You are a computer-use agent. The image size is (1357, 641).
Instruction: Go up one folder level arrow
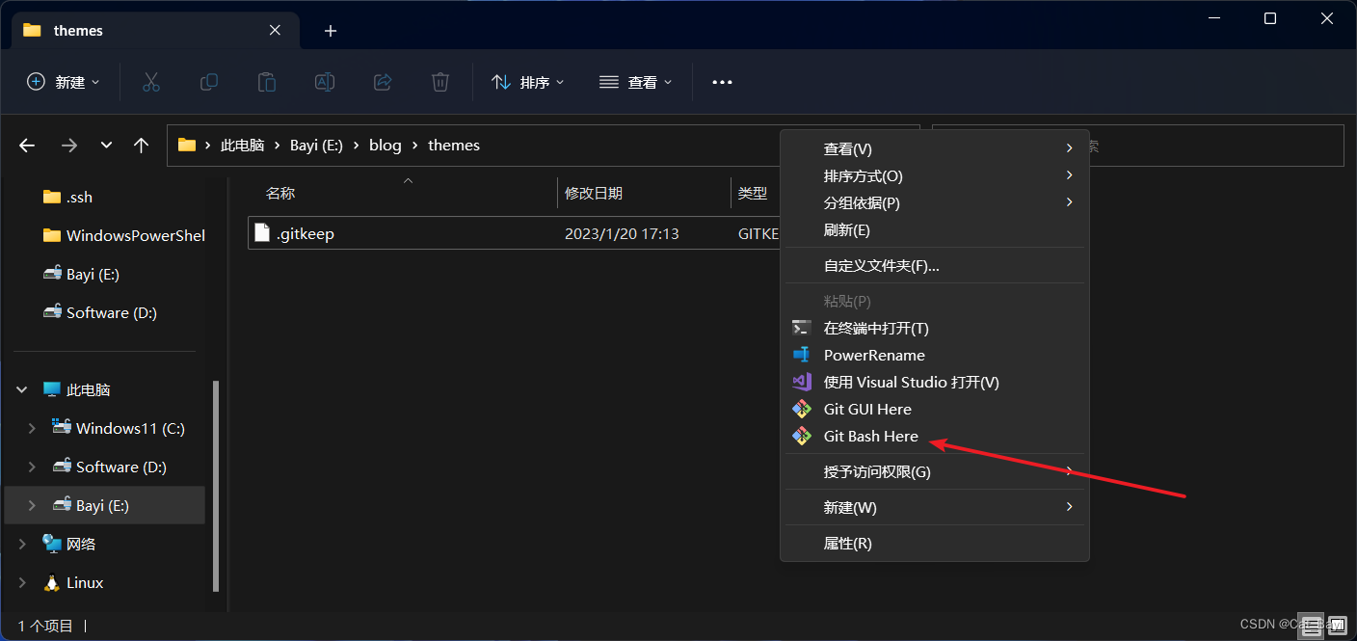tap(142, 146)
